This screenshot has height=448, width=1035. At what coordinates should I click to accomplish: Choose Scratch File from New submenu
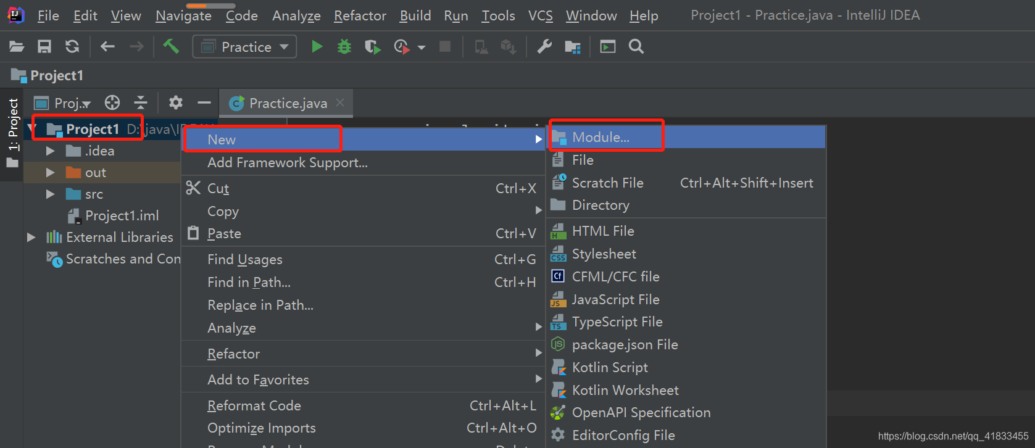tap(686, 183)
